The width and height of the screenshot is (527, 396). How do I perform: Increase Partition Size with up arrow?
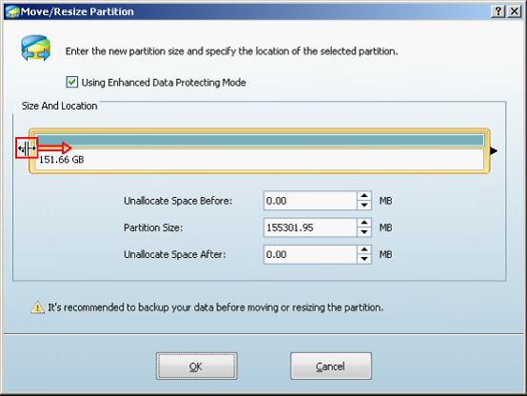point(364,223)
